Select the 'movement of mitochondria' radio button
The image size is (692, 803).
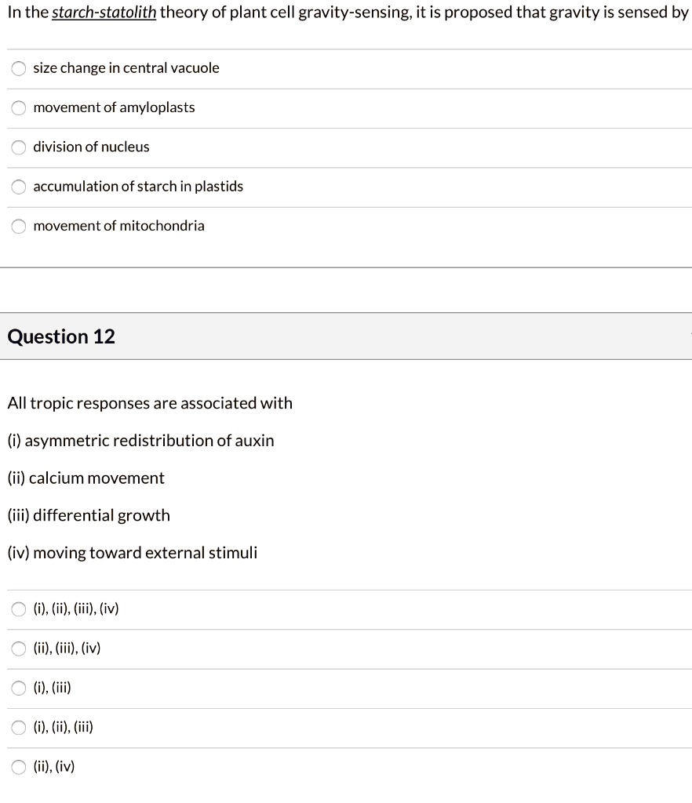pos(19,226)
